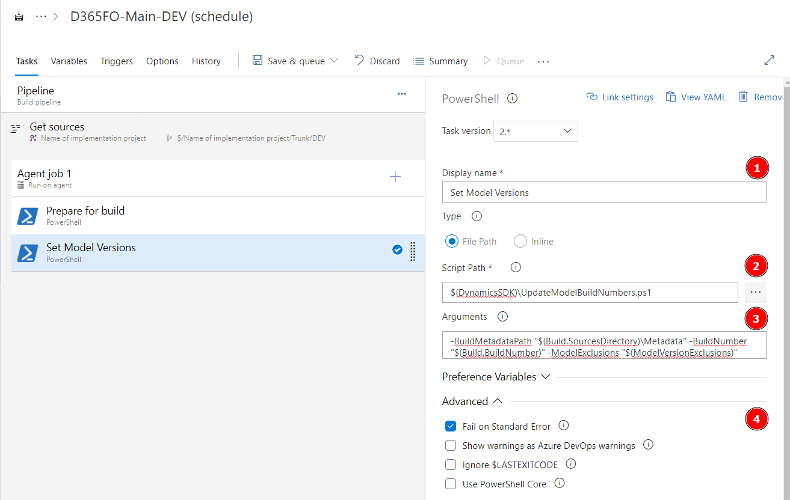Image resolution: width=790 pixels, height=500 pixels.
Task: Open the Pipeline ellipsis options menu
Action: pyautogui.click(x=402, y=94)
